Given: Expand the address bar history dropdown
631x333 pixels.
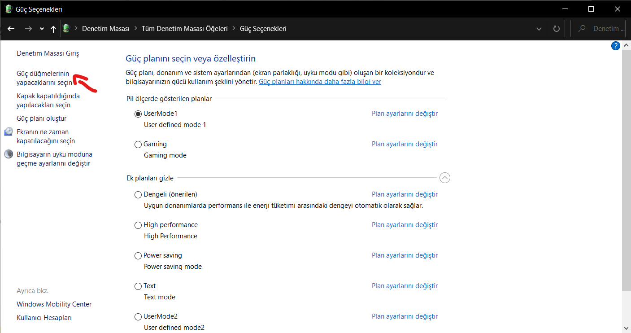Looking at the screenshot, I should 539,29.
